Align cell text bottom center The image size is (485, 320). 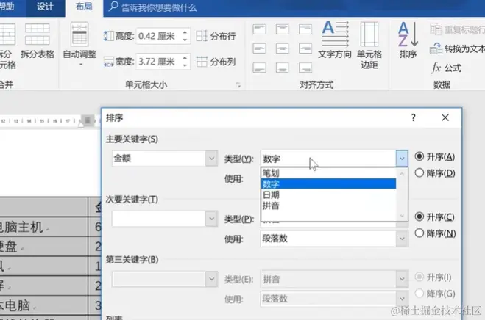282,68
